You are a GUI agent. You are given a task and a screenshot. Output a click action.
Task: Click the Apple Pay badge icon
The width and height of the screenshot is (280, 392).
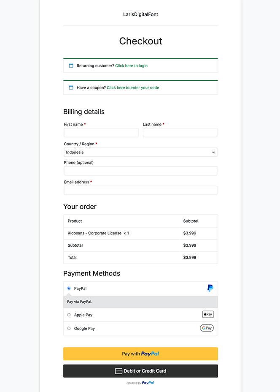(208, 314)
